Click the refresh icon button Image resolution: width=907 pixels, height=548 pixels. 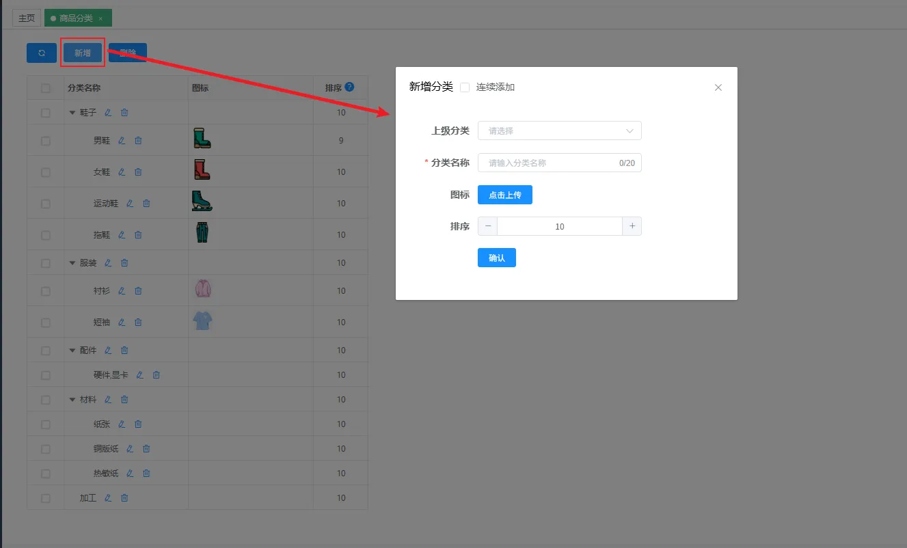42,53
